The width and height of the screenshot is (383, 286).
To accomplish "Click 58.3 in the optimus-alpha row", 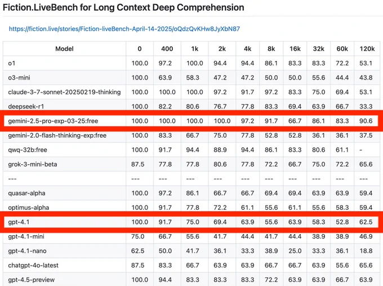I will 342,208.
